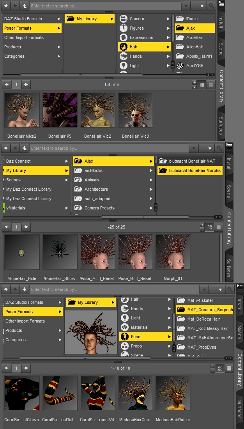Select the Props content type icon

click(x=125, y=346)
